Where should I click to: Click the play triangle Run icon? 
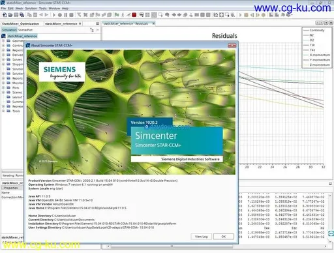click(x=53, y=15)
